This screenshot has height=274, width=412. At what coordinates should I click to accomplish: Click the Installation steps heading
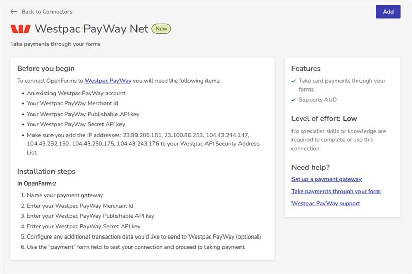tap(46, 171)
